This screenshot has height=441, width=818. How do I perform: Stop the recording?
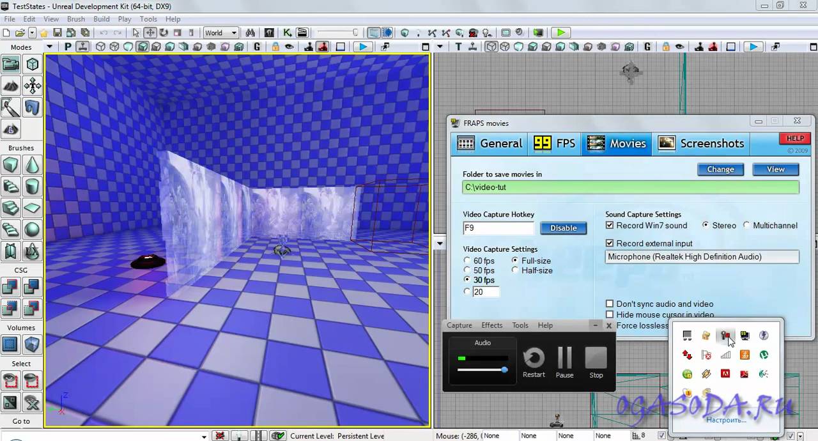pyautogui.click(x=596, y=362)
